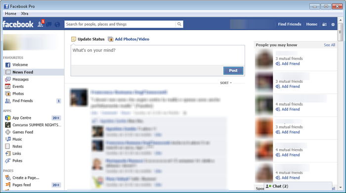The width and height of the screenshot is (346, 193).
Task: Open the settings gear icon in header
Action: [333, 25]
